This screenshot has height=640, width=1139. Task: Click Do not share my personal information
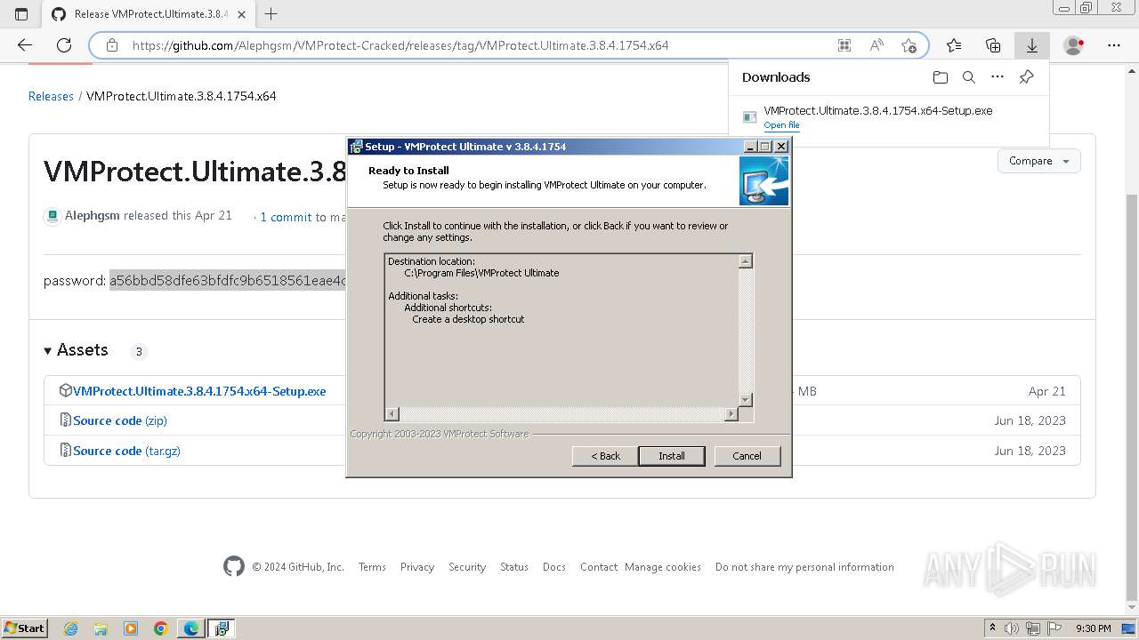tap(804, 567)
